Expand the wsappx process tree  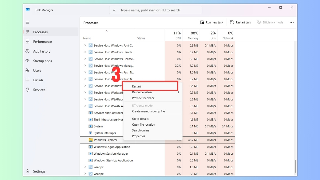pyautogui.click(x=85, y=167)
